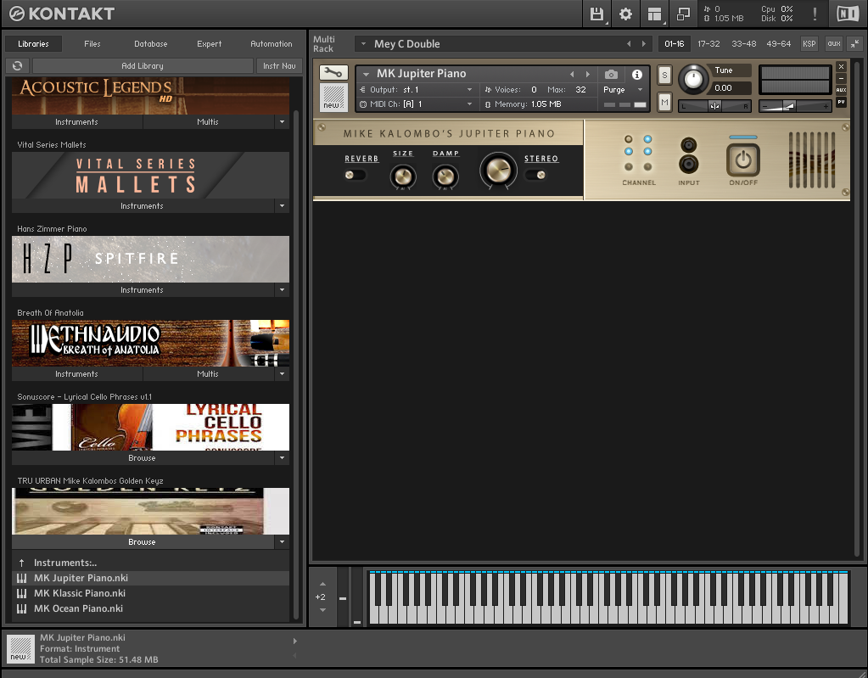Select next multi with right arrow
This screenshot has width=868, height=678.
point(644,44)
